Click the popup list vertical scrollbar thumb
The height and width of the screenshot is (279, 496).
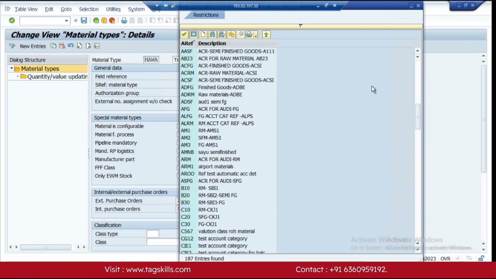(x=417, y=116)
